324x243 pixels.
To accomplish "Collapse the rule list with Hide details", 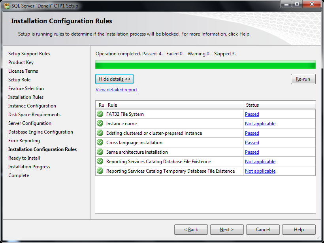I will [x=115, y=79].
